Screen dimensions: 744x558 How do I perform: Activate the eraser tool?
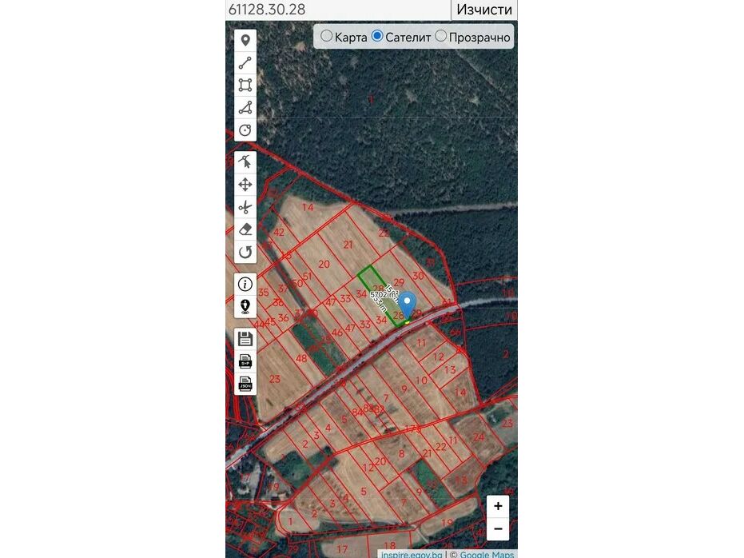coord(245,229)
